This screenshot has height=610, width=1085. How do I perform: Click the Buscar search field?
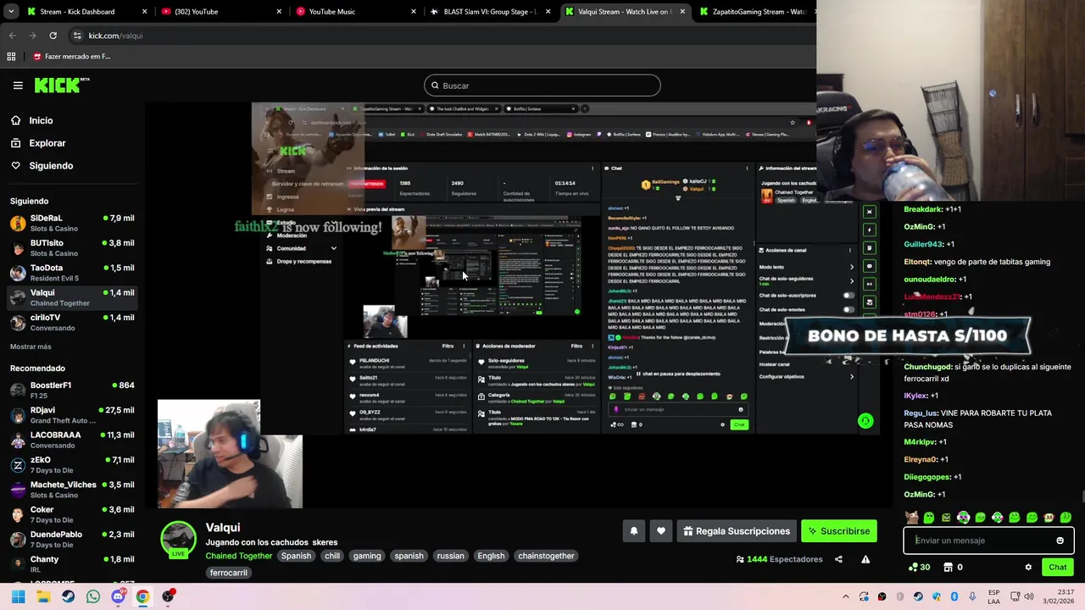542,86
